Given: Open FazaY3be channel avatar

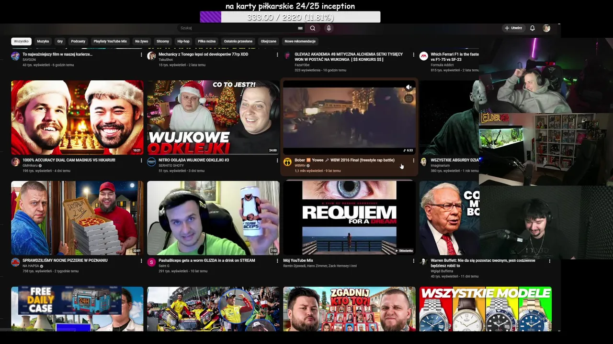Looking at the screenshot, I should pyautogui.click(x=287, y=56).
